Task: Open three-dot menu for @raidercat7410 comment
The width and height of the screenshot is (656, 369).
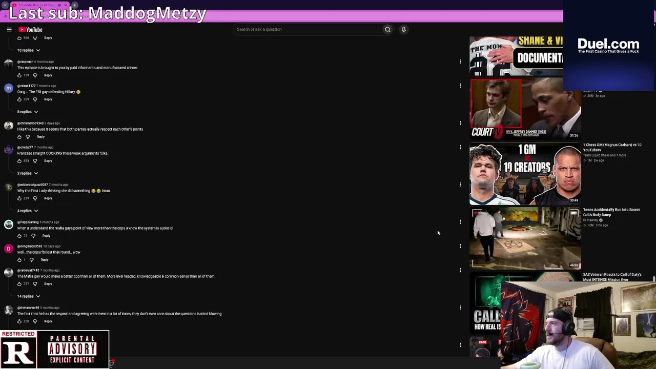Action: click(x=460, y=270)
